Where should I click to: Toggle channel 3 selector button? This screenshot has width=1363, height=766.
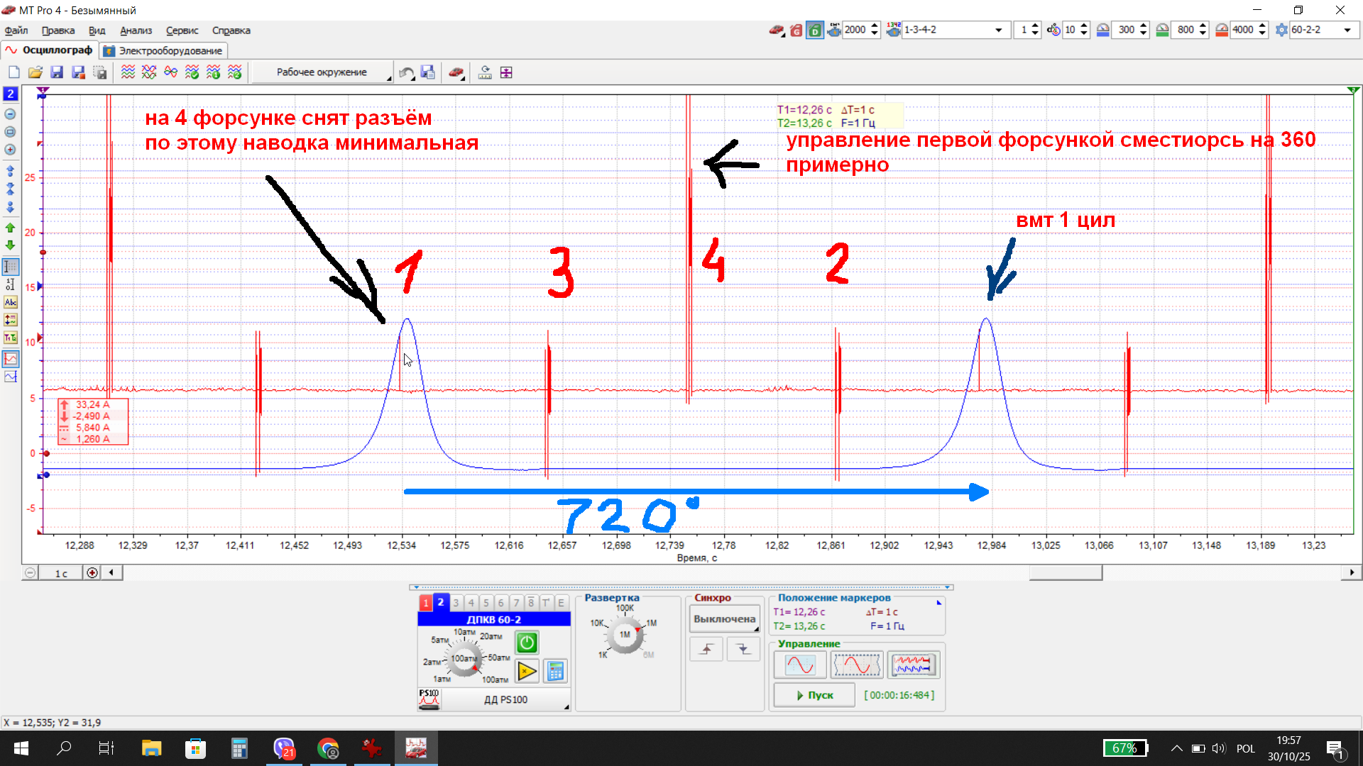point(456,603)
